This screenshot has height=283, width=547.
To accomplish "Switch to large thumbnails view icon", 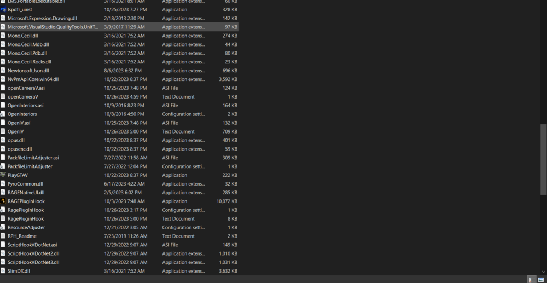I will pyautogui.click(x=540, y=280).
